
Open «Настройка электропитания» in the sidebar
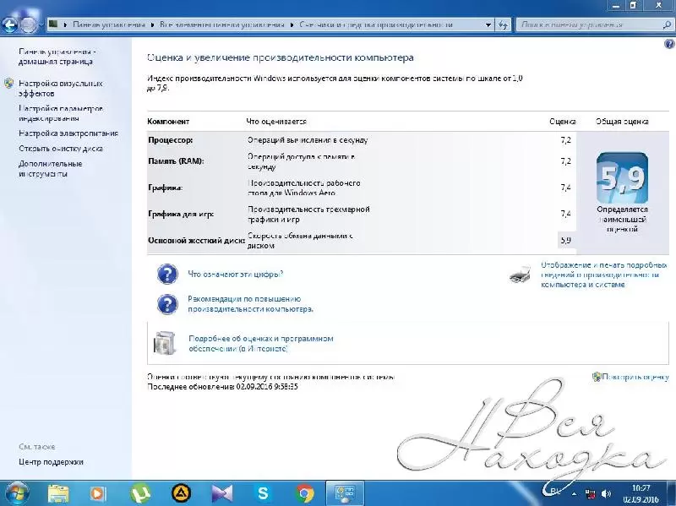(68, 133)
